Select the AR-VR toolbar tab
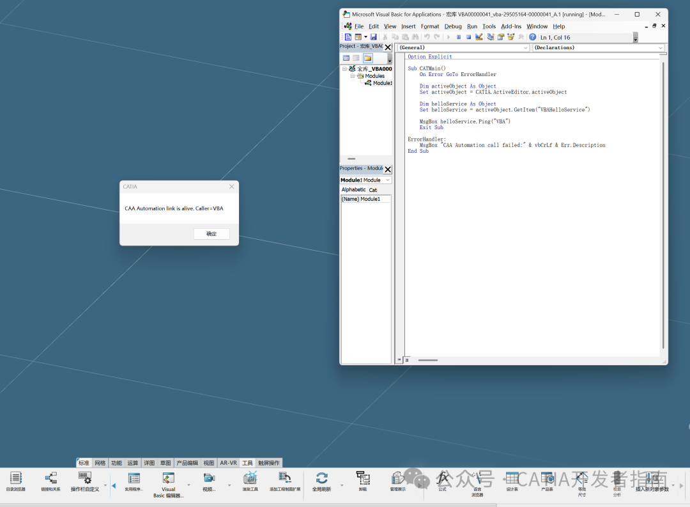Image resolution: width=690 pixels, height=507 pixels. (x=228, y=463)
